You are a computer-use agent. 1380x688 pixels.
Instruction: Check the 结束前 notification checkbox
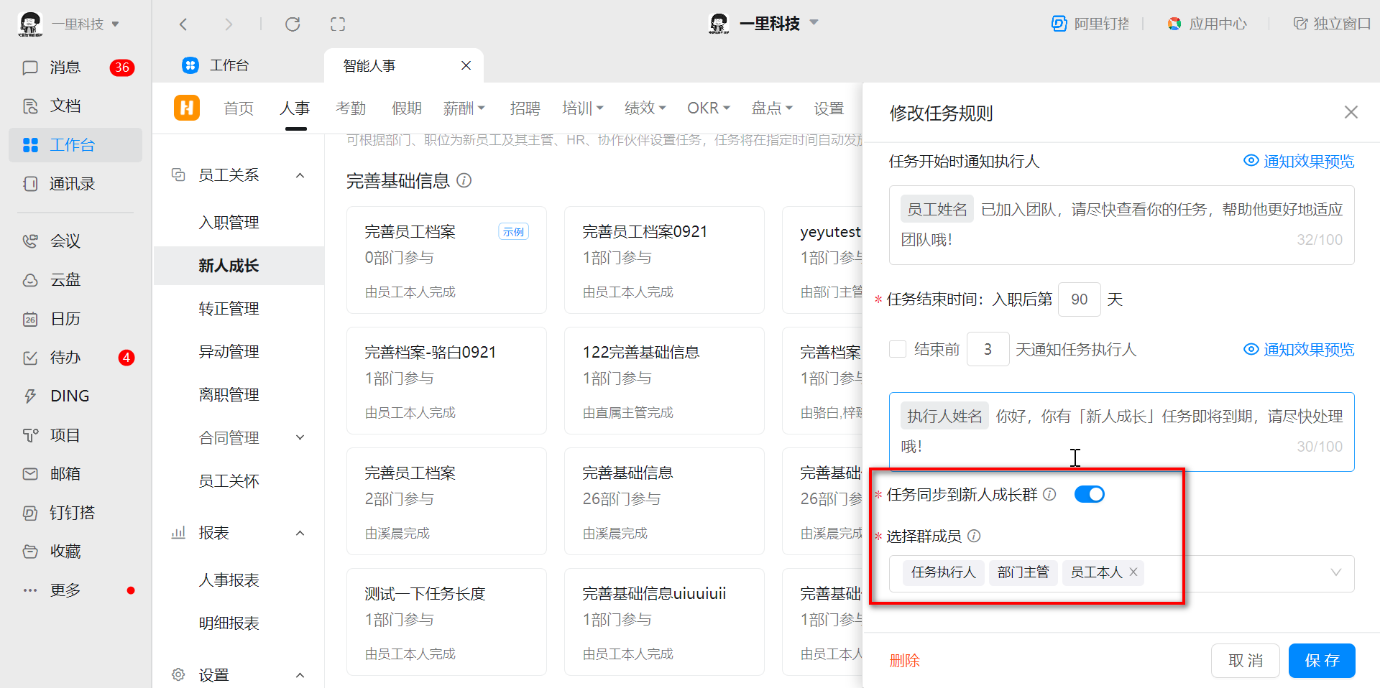click(898, 349)
